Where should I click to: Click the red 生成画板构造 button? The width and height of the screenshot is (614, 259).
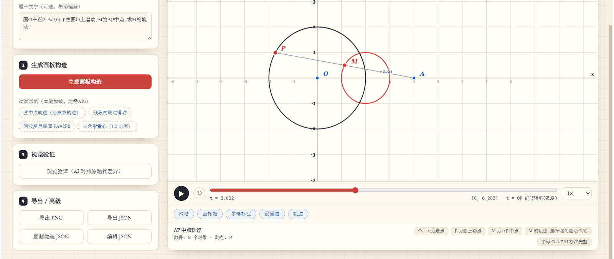85,82
